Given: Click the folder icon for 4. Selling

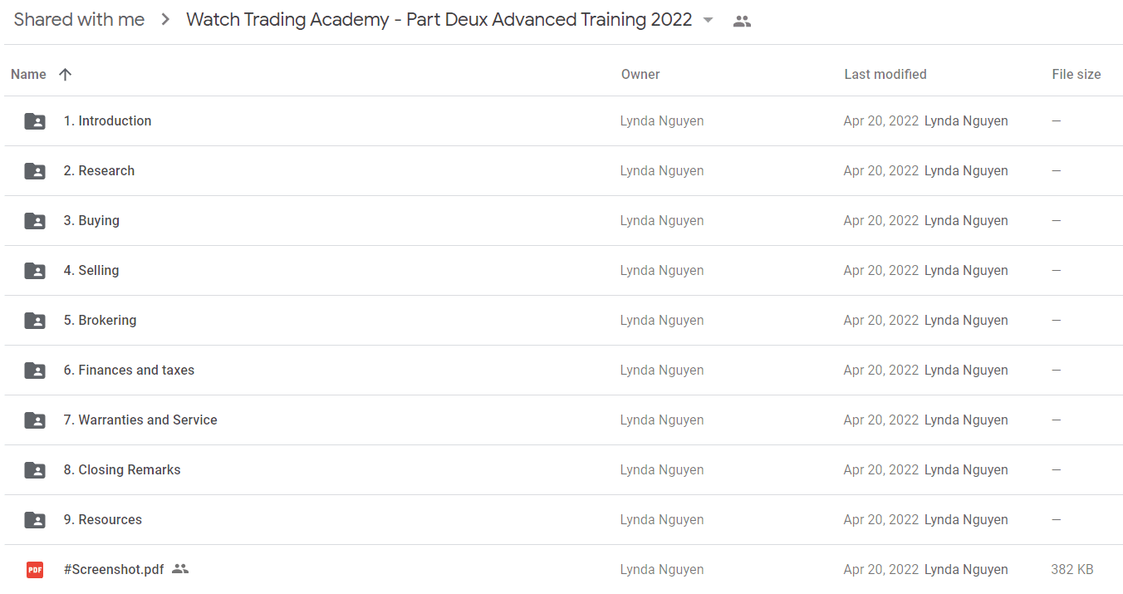Looking at the screenshot, I should click(x=35, y=271).
